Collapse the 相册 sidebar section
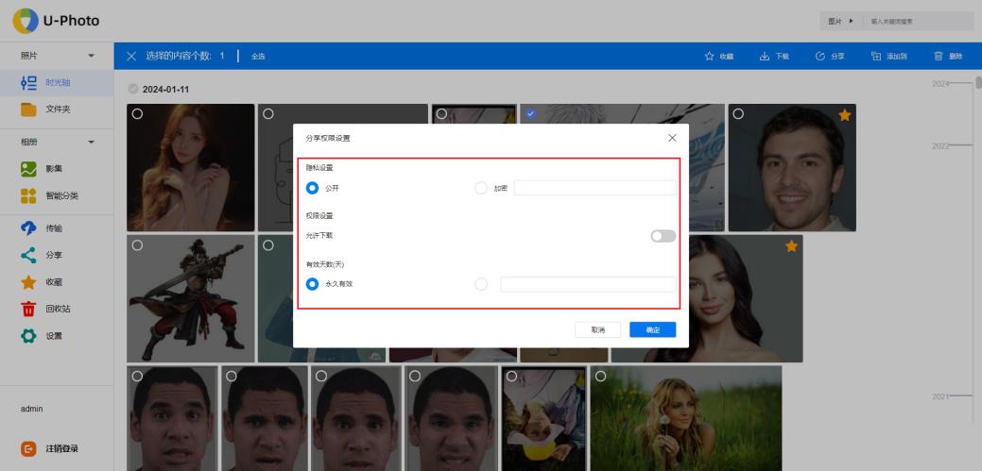 pos(91,142)
